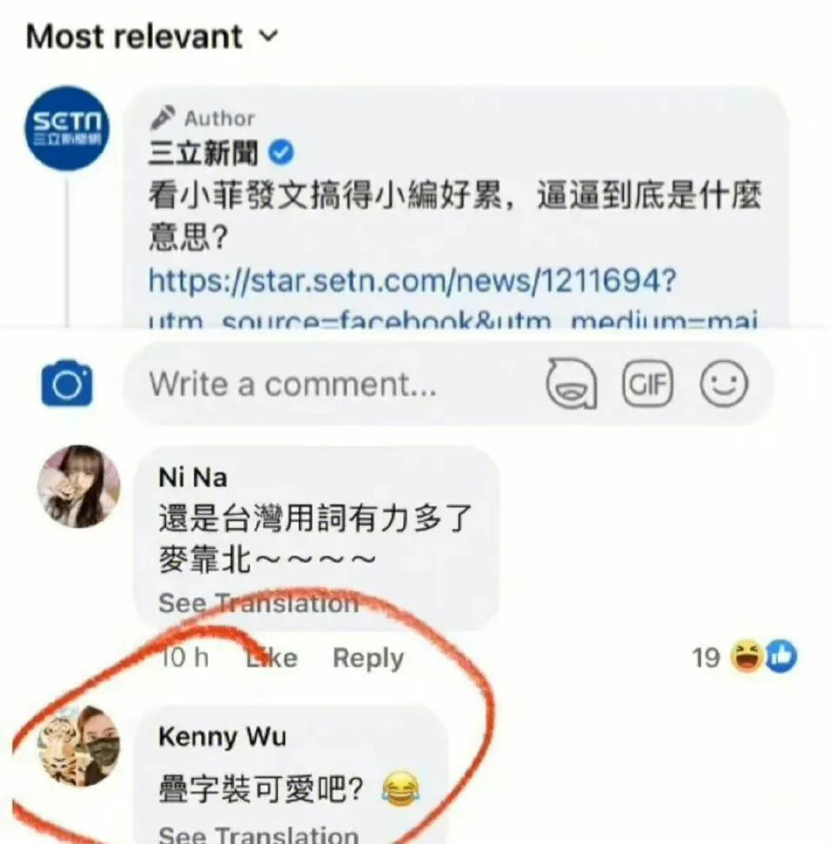Click the SETN page profile logo
This screenshot has height=844, width=834.
[x=67, y=129]
